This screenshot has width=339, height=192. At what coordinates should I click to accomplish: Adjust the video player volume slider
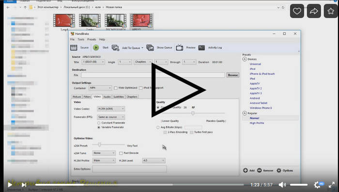[x=299, y=185]
